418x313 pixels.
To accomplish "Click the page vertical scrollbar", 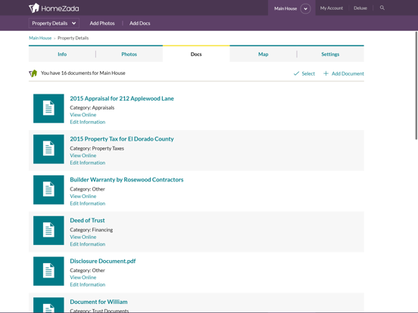I will click(416, 85).
